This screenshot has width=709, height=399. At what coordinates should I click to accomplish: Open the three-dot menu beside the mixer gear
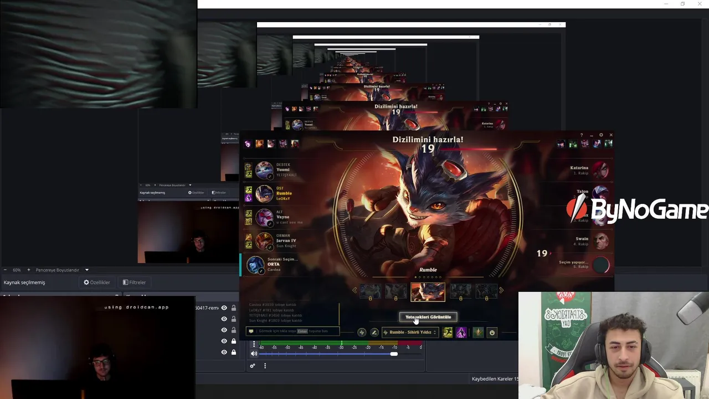point(265,366)
